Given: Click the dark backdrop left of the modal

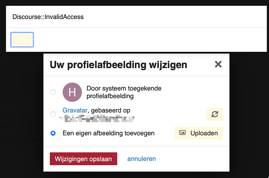Looking at the screenshot, I should [21, 111].
